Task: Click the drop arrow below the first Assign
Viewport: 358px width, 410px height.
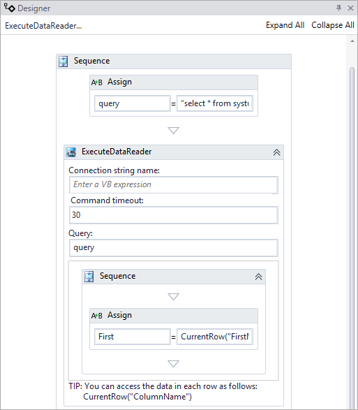Action: tap(174, 130)
